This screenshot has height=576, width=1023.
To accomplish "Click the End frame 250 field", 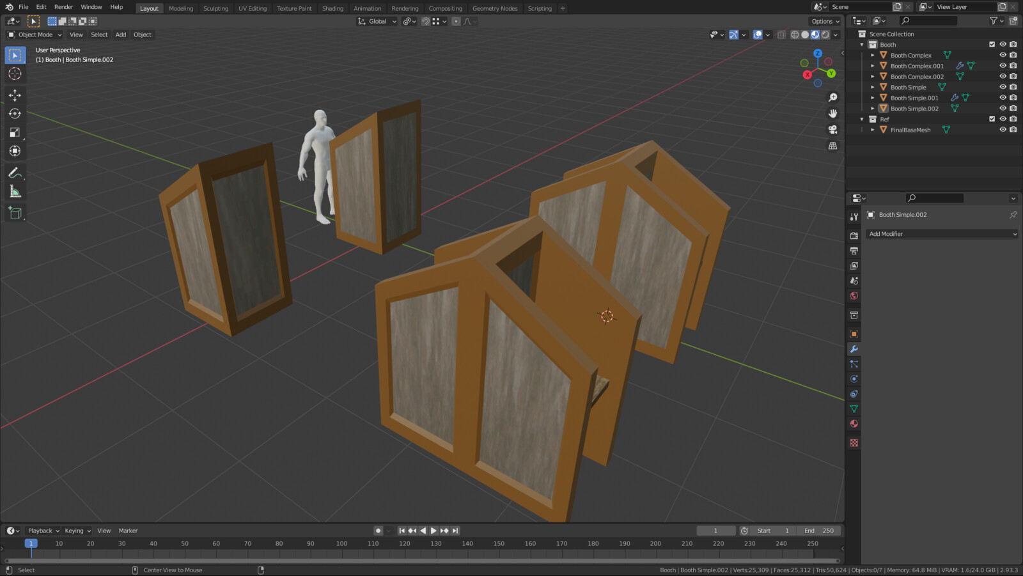I will tap(819, 531).
